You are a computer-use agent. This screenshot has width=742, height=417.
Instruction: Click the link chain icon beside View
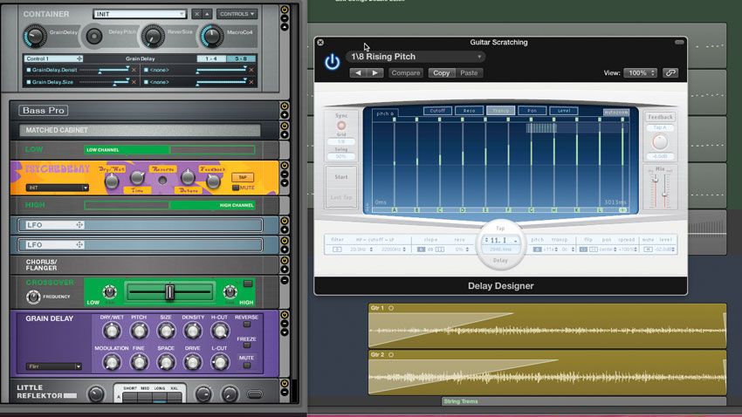[x=670, y=73]
